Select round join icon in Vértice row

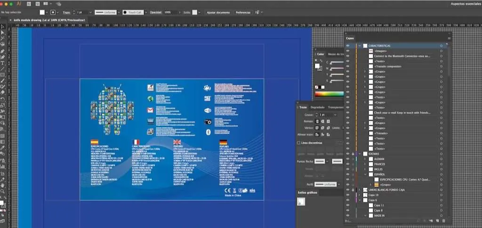pyautogui.click(x=323, y=128)
